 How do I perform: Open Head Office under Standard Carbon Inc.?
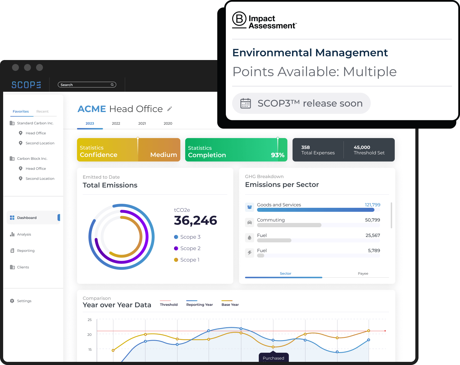pyautogui.click(x=36, y=133)
